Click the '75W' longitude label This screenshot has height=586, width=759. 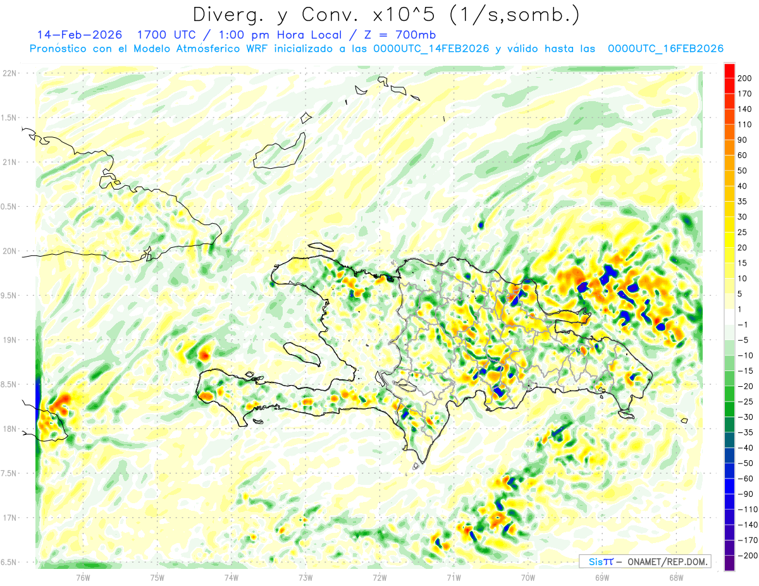coord(157,577)
